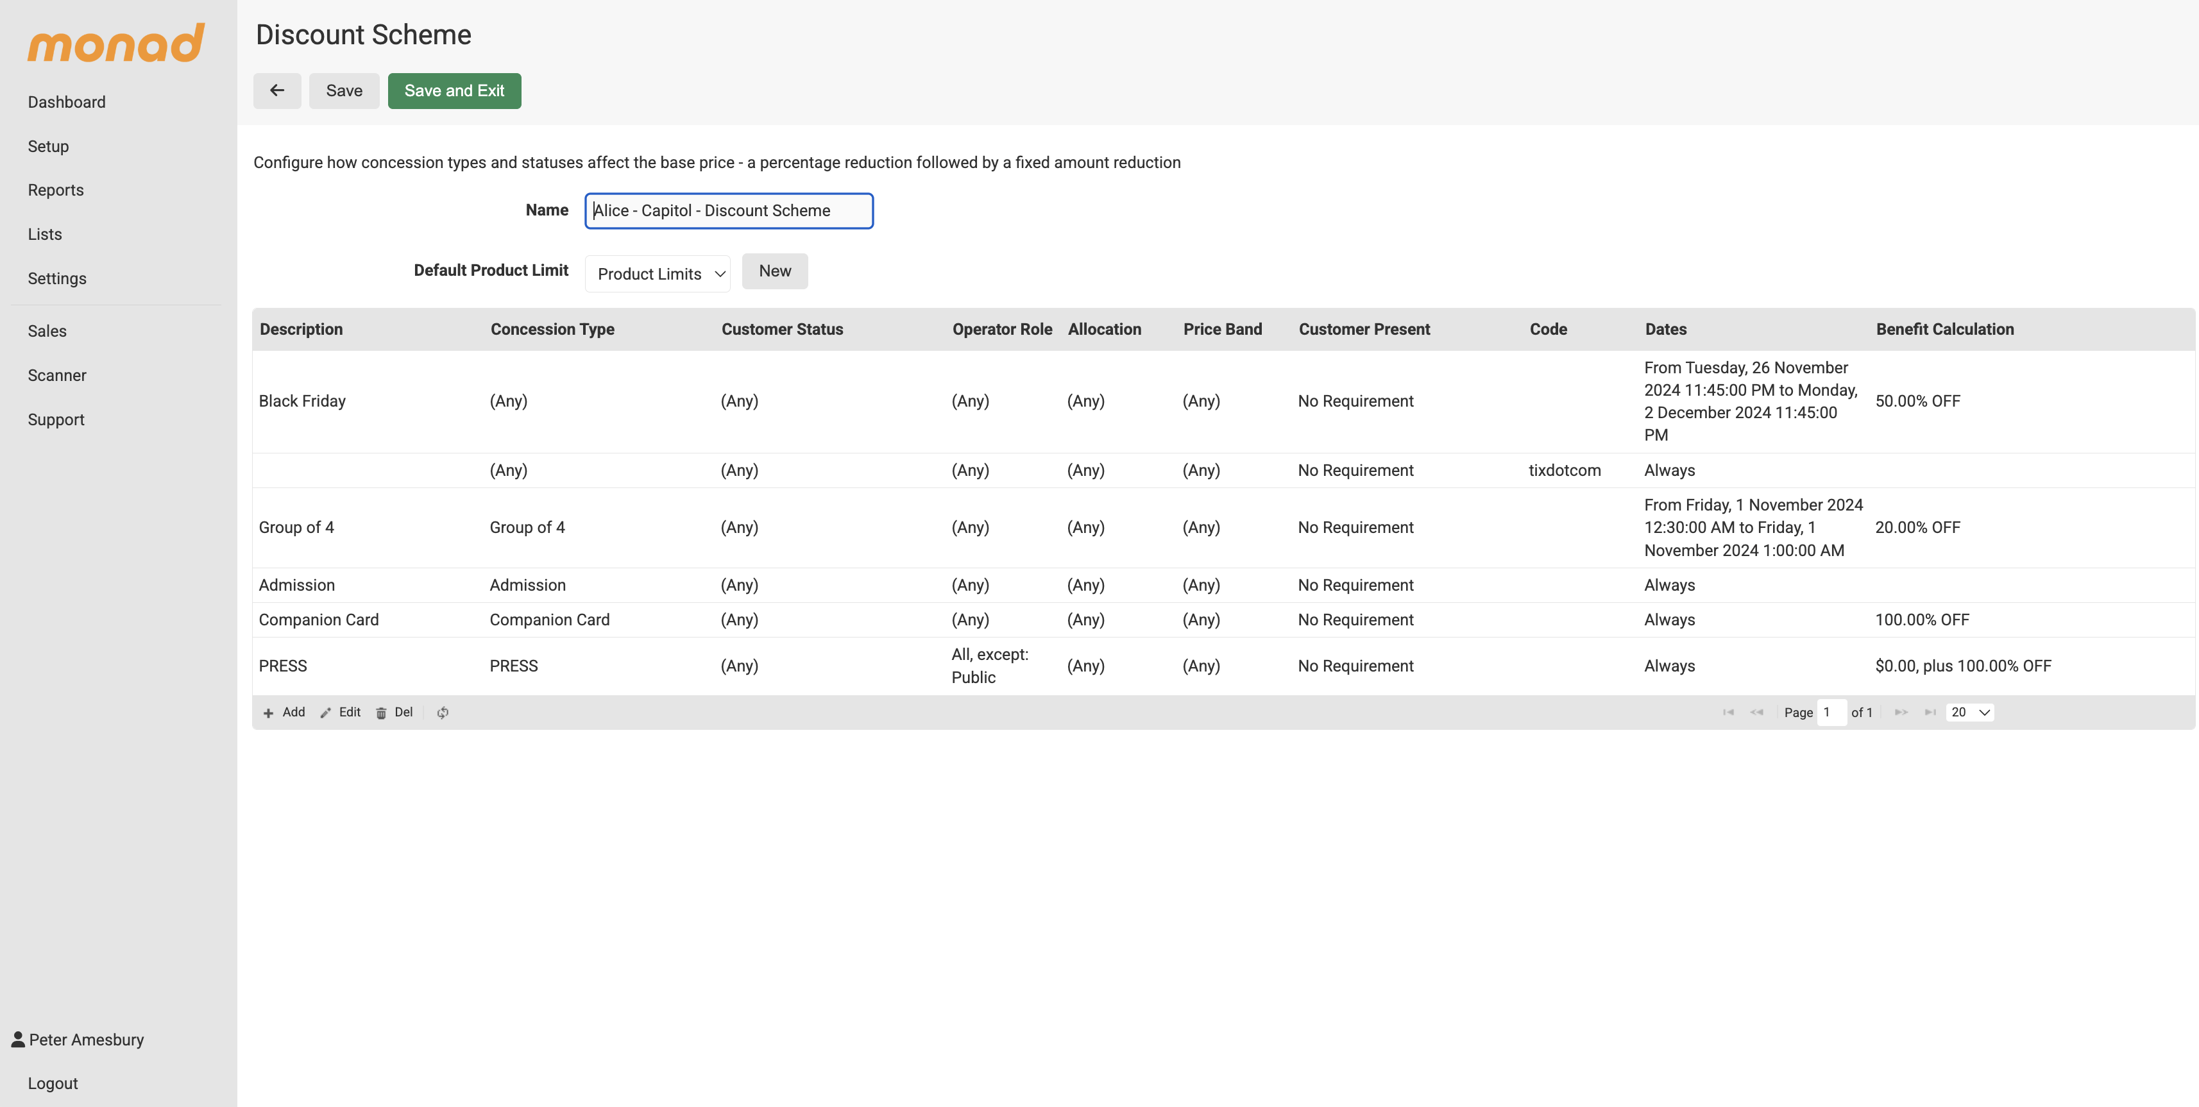Click the Edit pencil icon
2199x1107 pixels.
[x=341, y=713]
